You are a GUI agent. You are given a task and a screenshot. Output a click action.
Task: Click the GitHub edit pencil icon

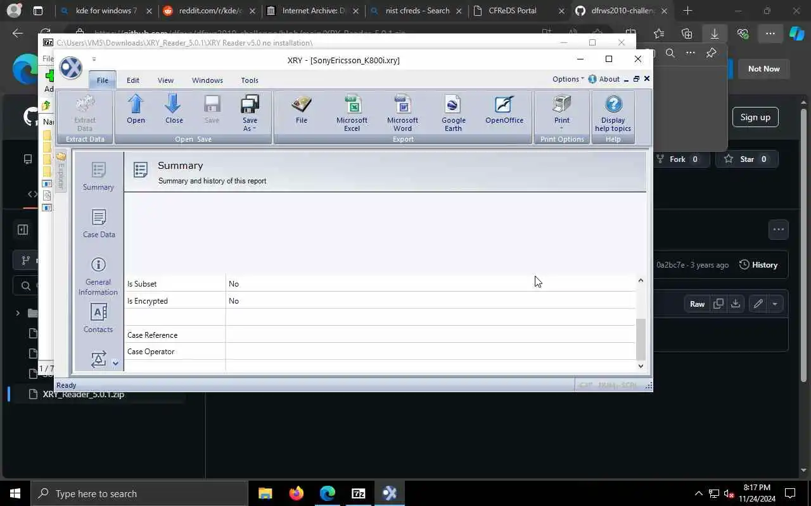758,304
